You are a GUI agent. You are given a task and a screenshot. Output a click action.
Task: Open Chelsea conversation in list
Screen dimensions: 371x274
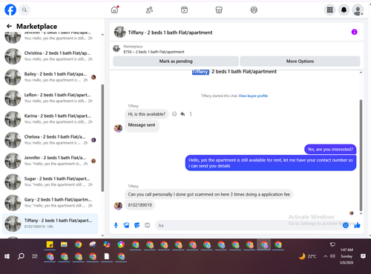pos(50,140)
